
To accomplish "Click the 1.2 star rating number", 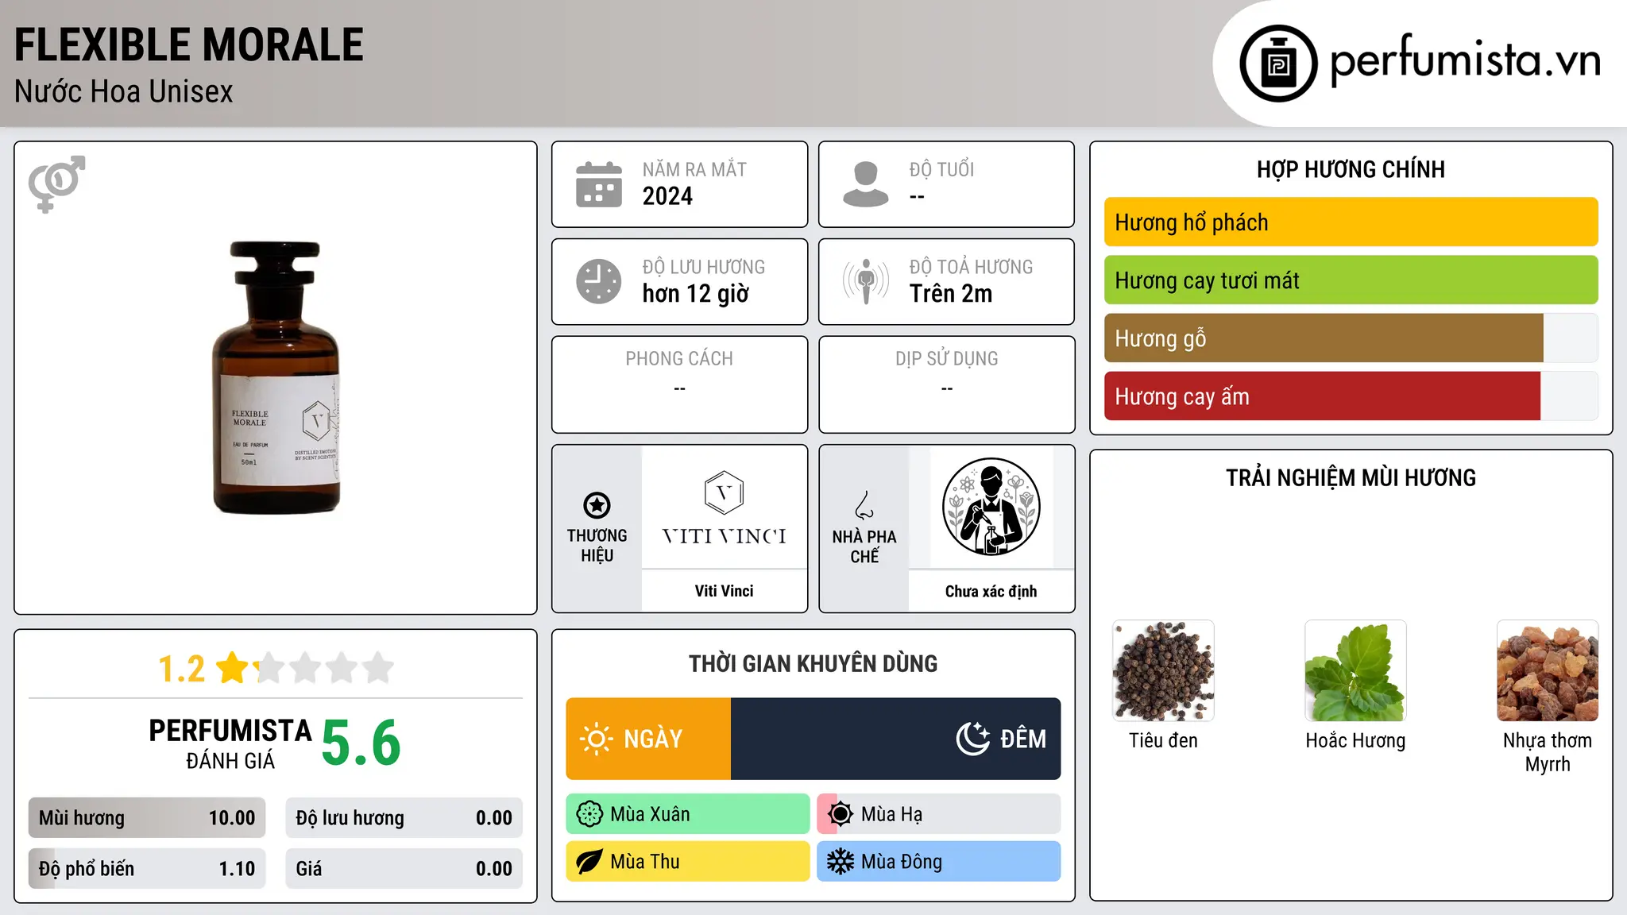I will point(182,669).
